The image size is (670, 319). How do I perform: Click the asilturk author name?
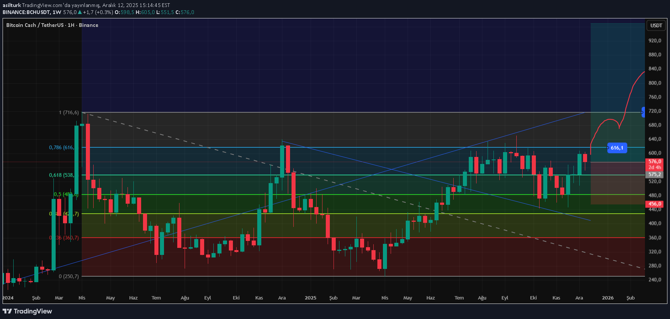point(11,5)
